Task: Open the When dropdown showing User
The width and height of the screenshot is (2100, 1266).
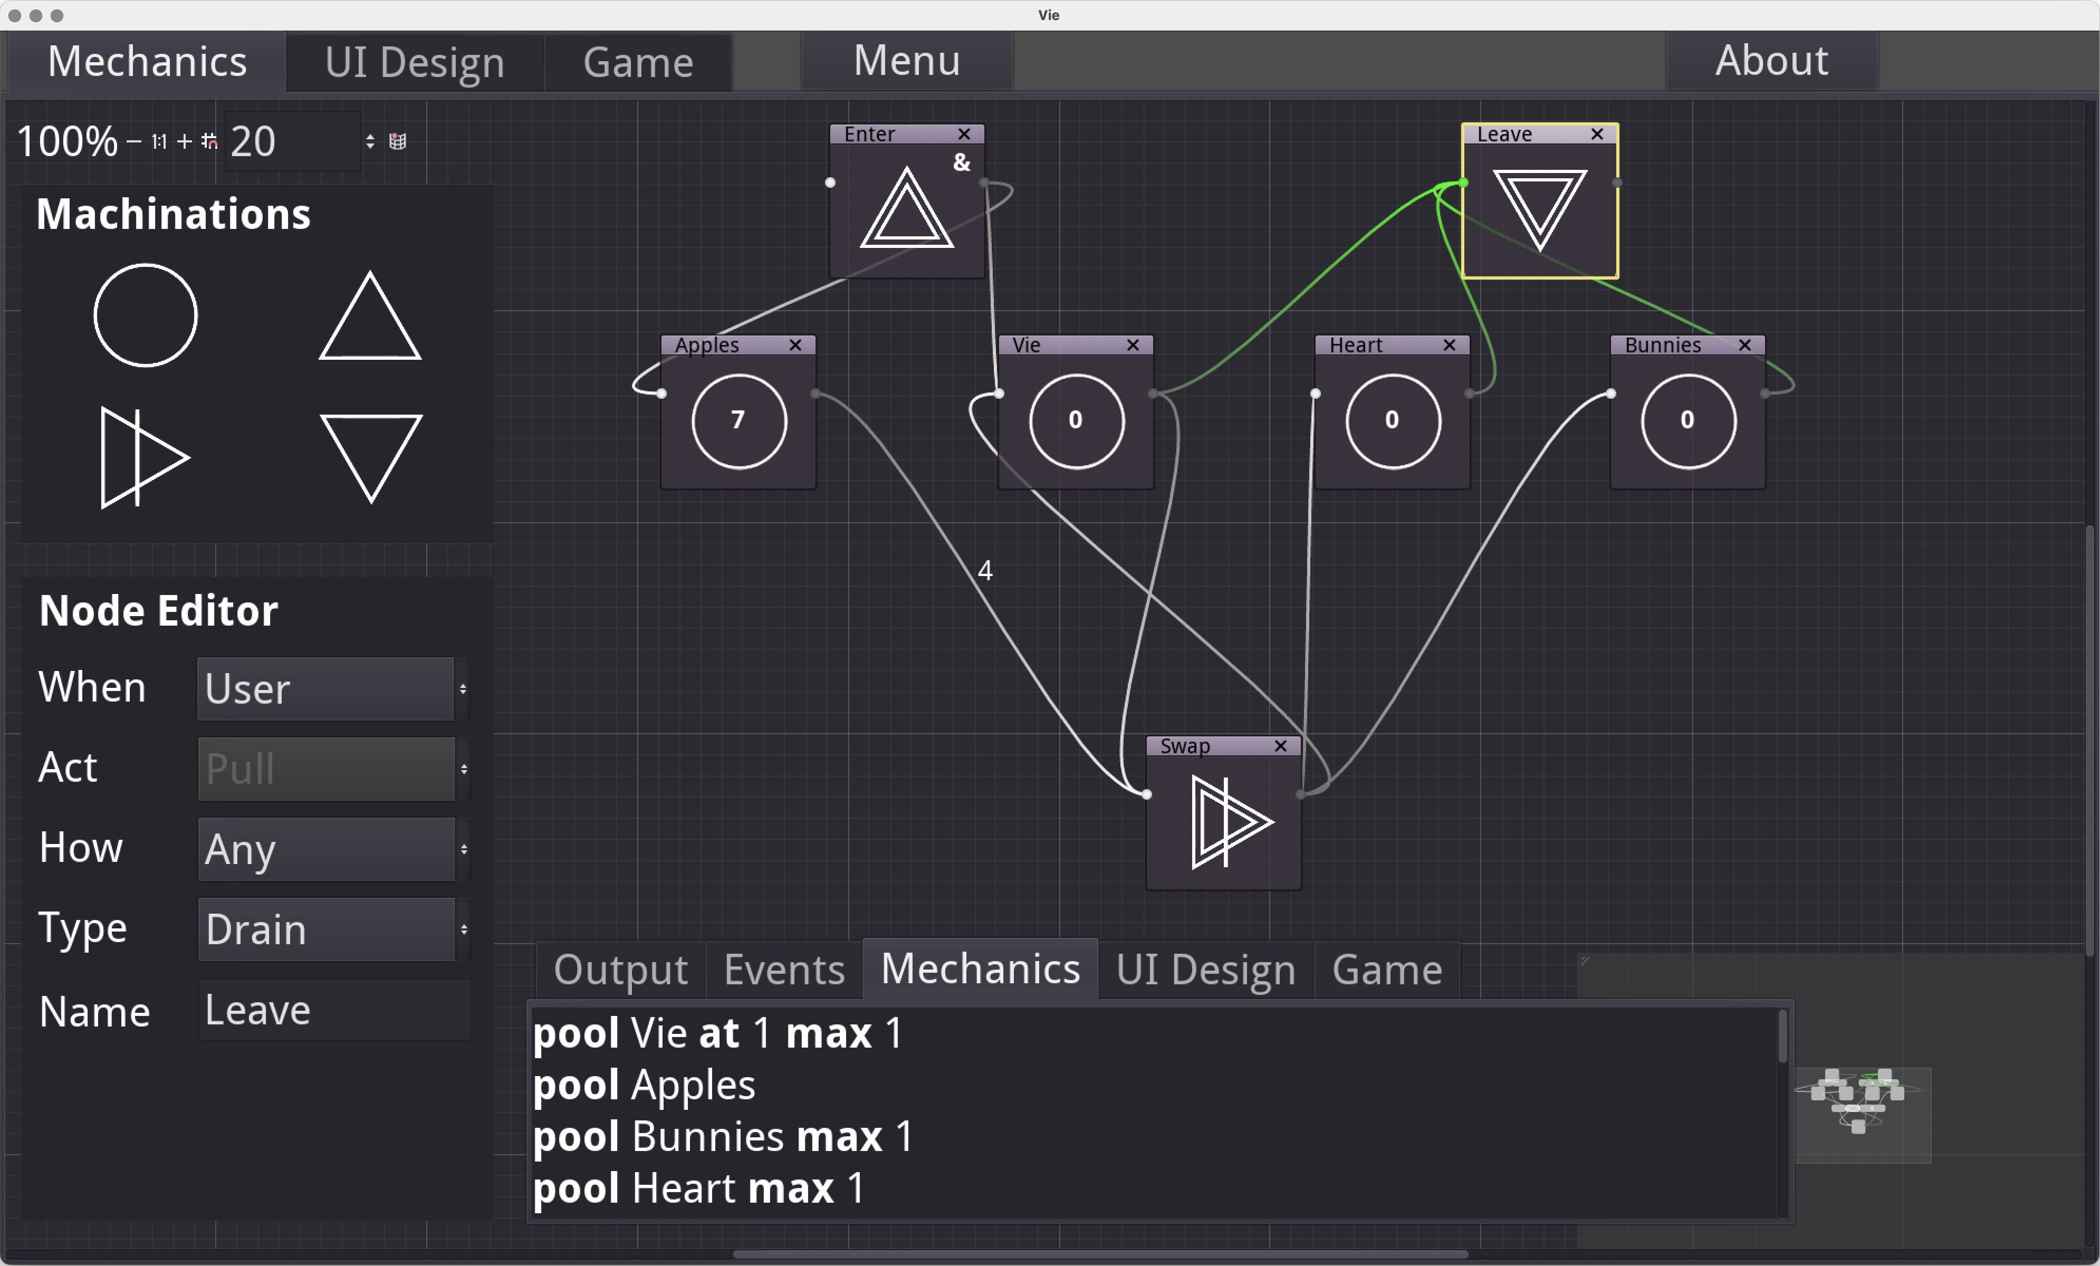Action: point(333,688)
